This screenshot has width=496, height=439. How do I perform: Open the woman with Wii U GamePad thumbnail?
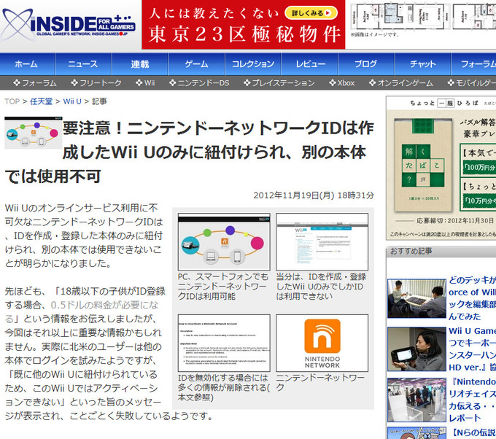(416, 349)
